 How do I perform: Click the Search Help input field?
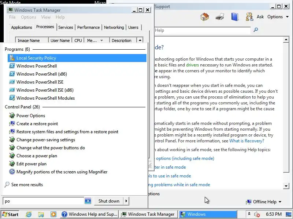(203, 30)
